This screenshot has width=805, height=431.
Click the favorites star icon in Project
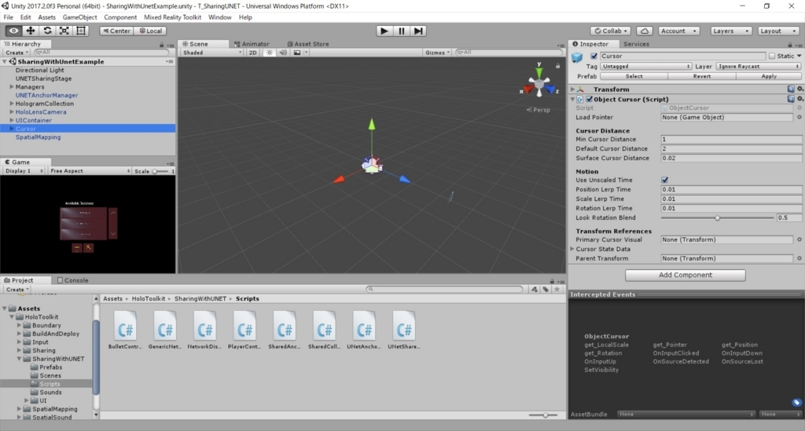coord(557,289)
